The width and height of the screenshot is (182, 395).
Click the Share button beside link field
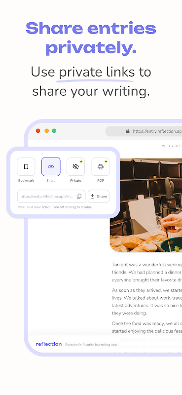99,196
